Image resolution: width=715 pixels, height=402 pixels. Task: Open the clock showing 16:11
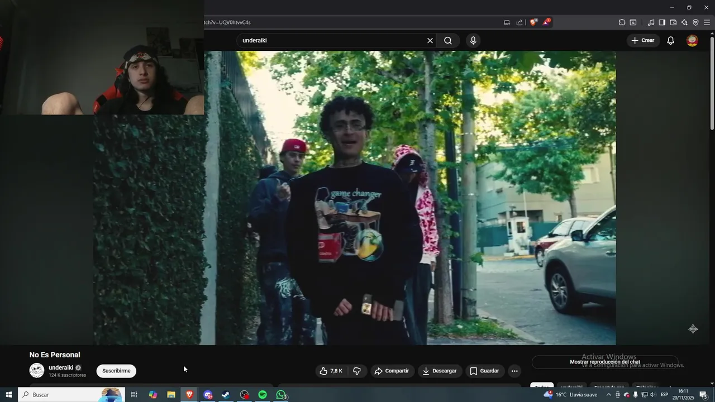click(x=683, y=395)
